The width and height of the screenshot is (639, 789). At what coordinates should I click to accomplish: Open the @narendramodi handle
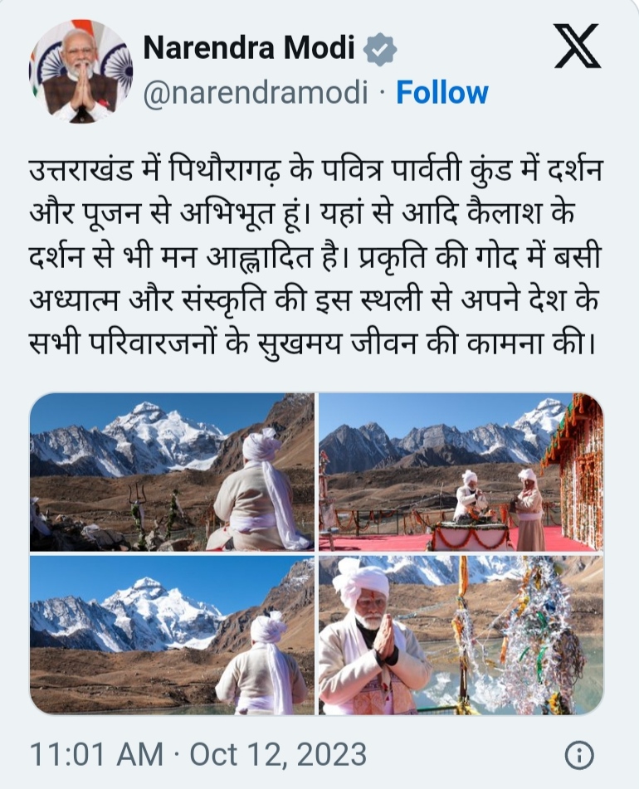click(256, 93)
